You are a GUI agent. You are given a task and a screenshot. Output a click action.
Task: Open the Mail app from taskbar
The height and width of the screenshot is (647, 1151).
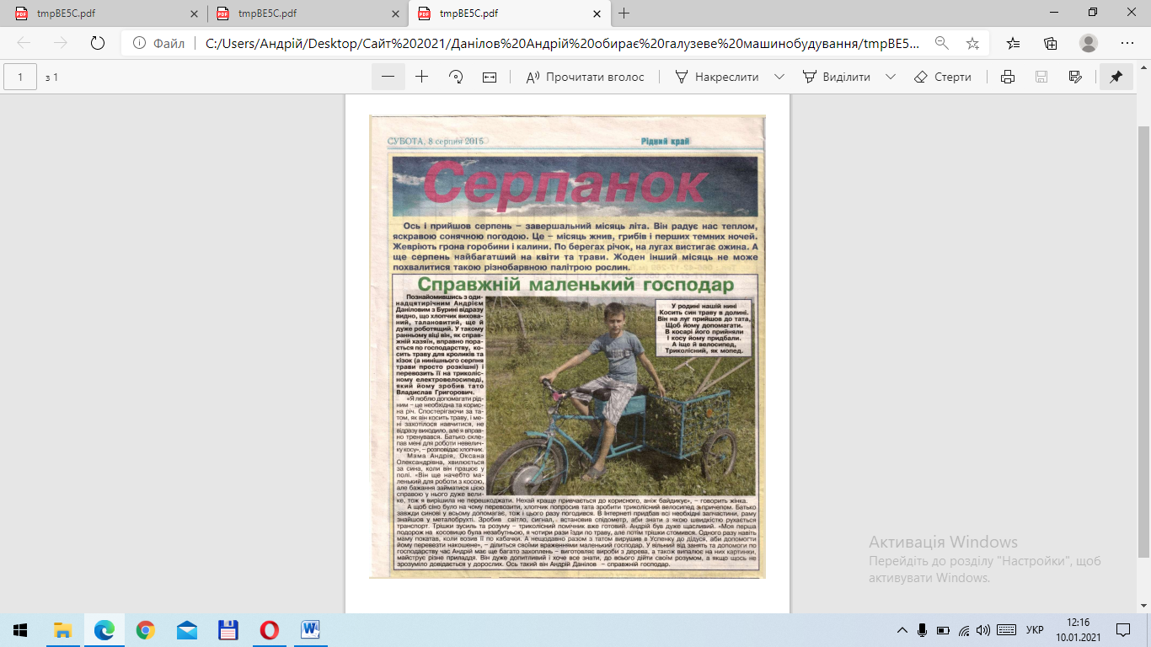click(186, 629)
